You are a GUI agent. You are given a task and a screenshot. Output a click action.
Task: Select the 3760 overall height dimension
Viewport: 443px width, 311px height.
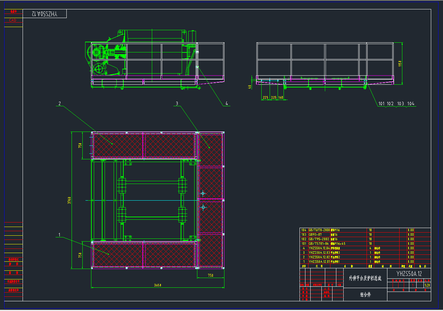point(69,200)
